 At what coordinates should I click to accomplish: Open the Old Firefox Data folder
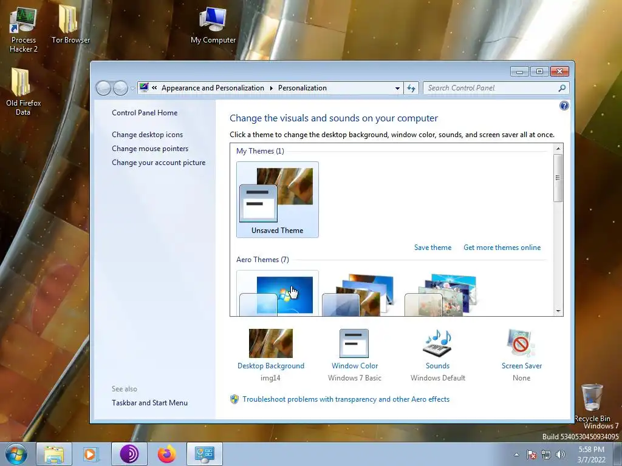(x=23, y=91)
